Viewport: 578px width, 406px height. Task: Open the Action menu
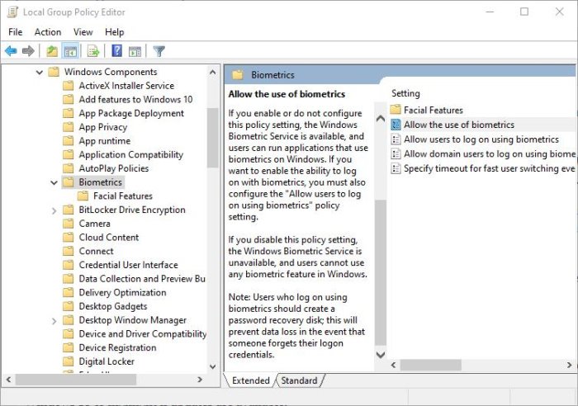(x=48, y=32)
